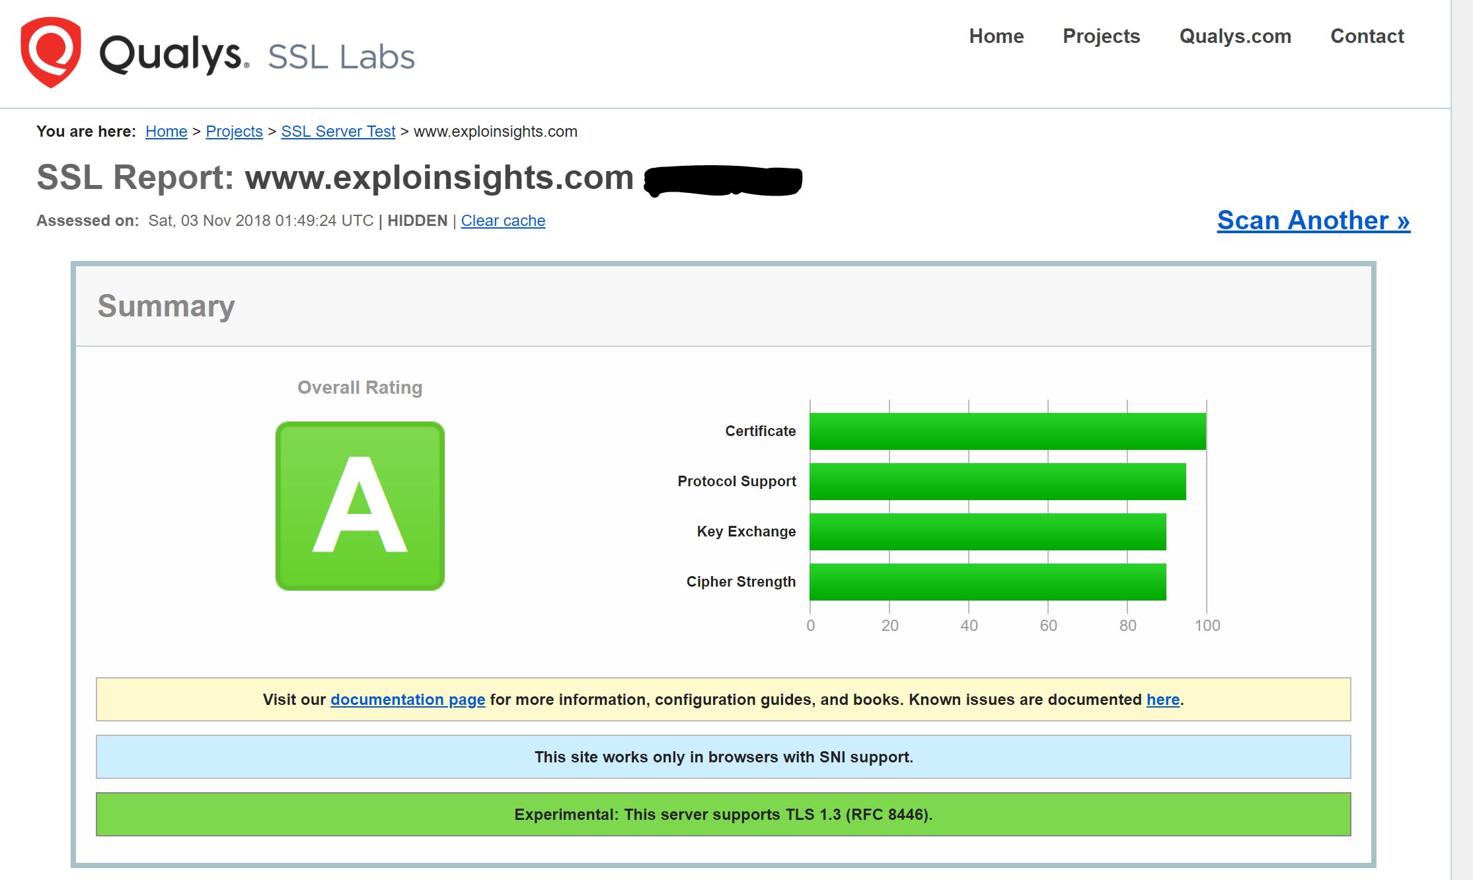Screen dimensions: 1473x880
Task: Click the green A rating badge
Action: pyautogui.click(x=360, y=506)
